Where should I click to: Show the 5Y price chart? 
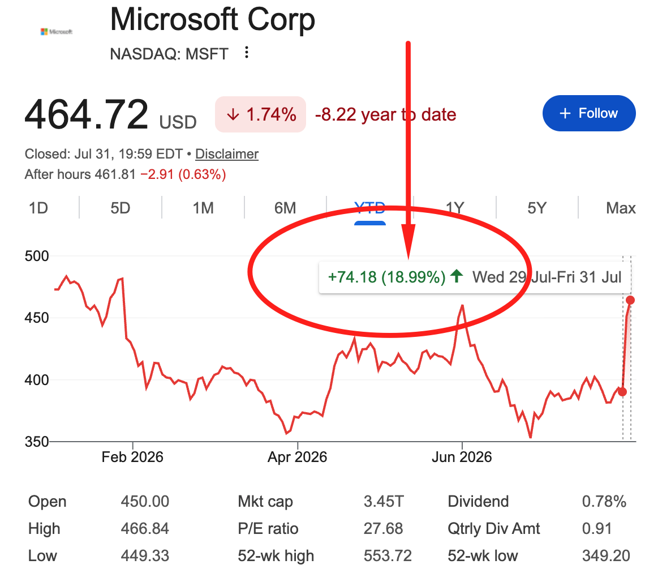tap(537, 208)
